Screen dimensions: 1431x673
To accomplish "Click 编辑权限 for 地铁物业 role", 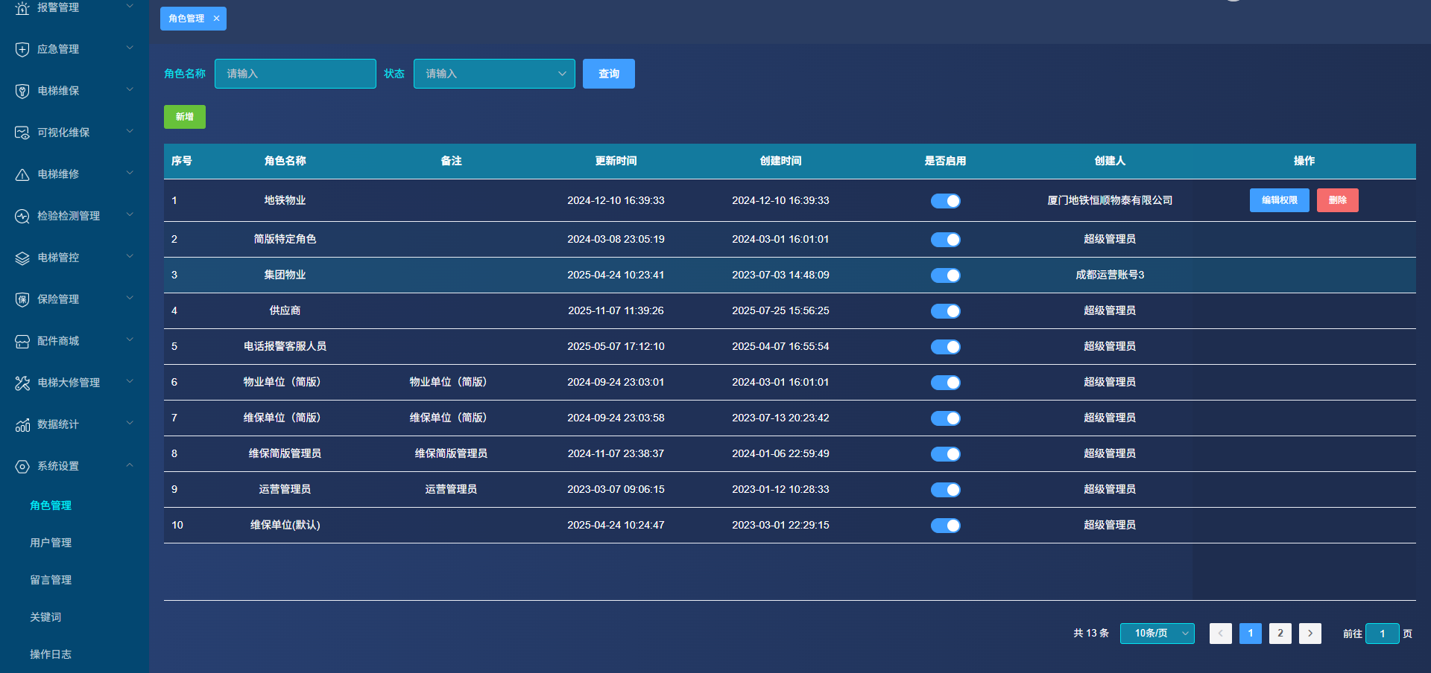I will click(x=1279, y=200).
